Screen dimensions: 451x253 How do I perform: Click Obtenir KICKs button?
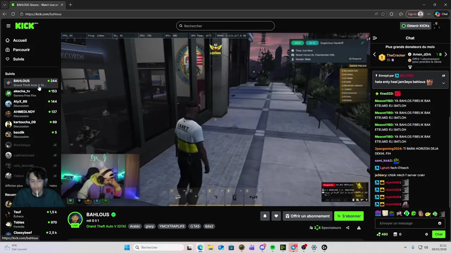pos(415,26)
